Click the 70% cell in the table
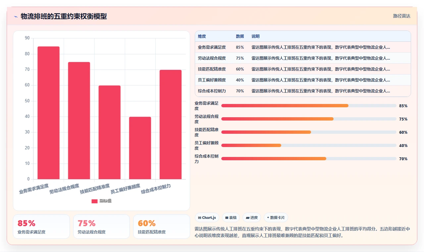Screen dimensions: 424x252 coord(240,91)
